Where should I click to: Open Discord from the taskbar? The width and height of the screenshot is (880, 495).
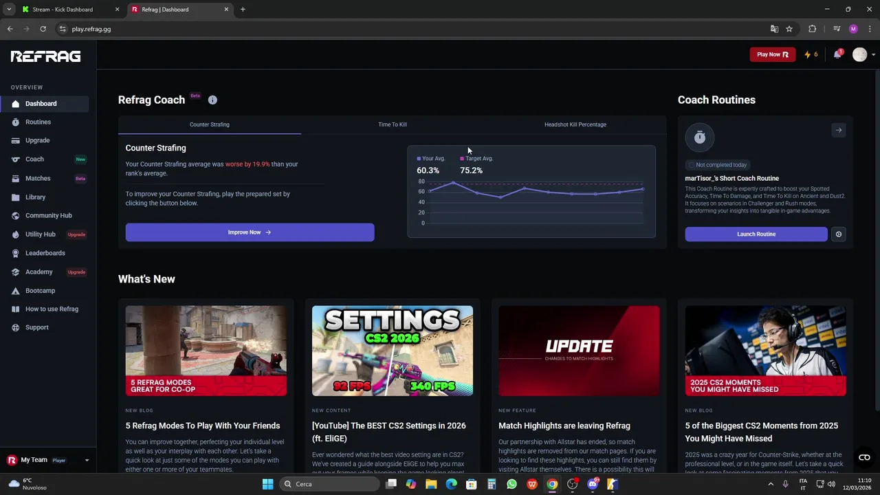[593, 484]
